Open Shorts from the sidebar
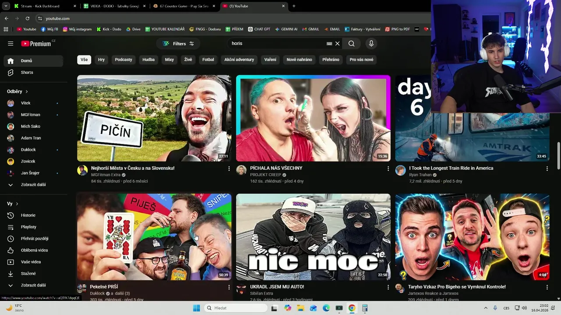 pyautogui.click(x=33, y=72)
